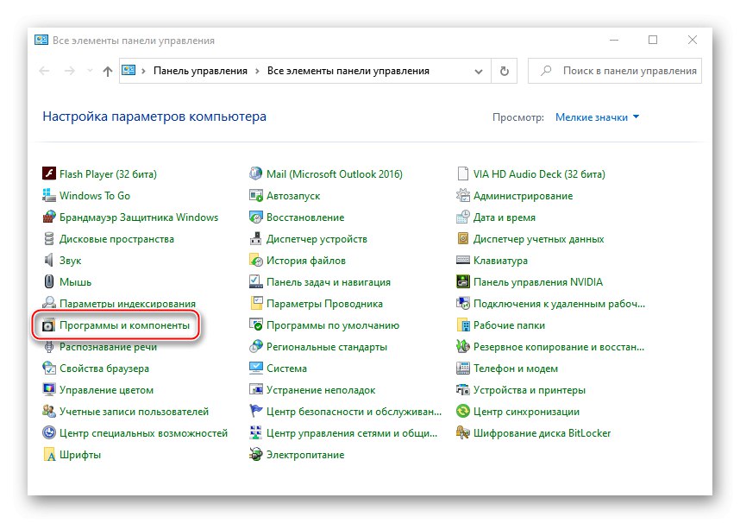The height and width of the screenshot is (523, 740).
Task: Open the Клавиатура item
Action: (x=500, y=261)
